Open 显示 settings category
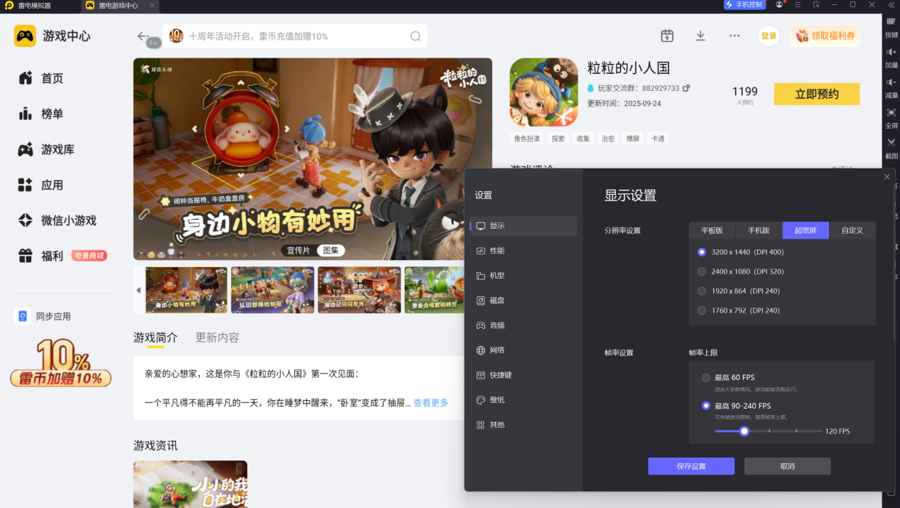Image resolution: width=900 pixels, height=508 pixels. (524, 226)
